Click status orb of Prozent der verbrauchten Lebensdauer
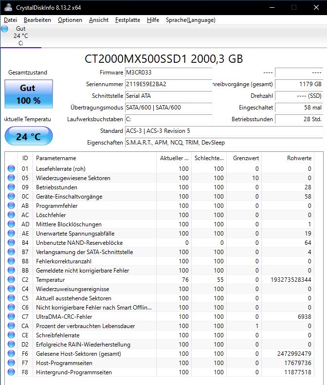The height and width of the screenshot is (385, 327). (11, 326)
